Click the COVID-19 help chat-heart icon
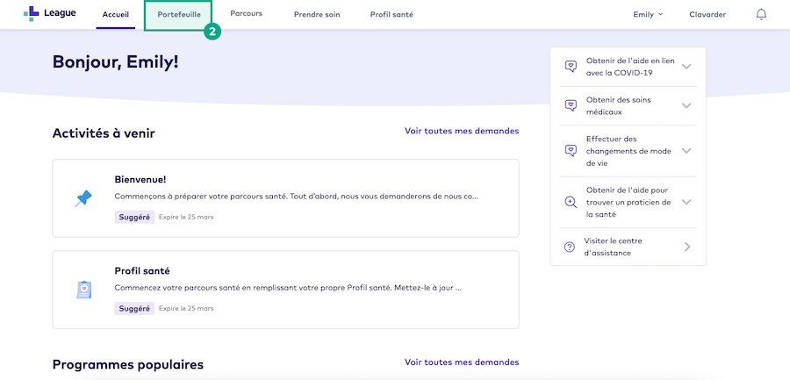This screenshot has width=790, height=380. point(571,67)
